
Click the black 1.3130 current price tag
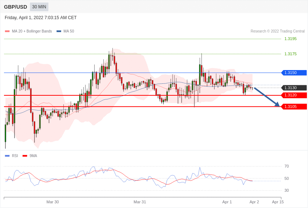(x=294, y=88)
